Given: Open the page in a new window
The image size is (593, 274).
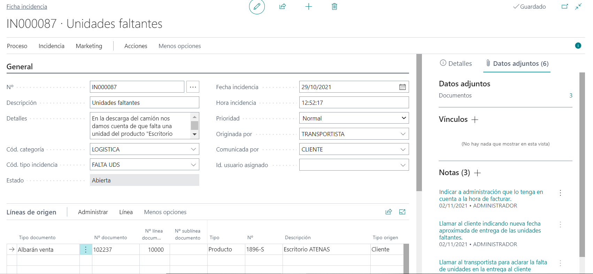Looking at the screenshot, I should pos(565,7).
